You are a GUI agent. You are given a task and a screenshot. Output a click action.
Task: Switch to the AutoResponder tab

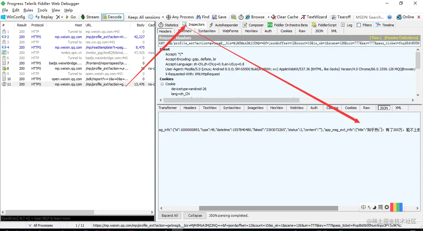click(x=224, y=25)
